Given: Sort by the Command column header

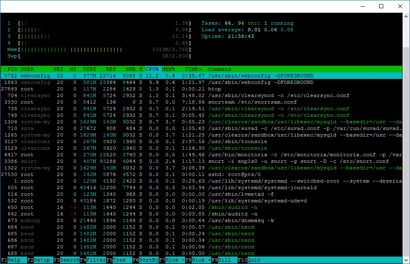Looking at the screenshot, I should tap(220, 69).
